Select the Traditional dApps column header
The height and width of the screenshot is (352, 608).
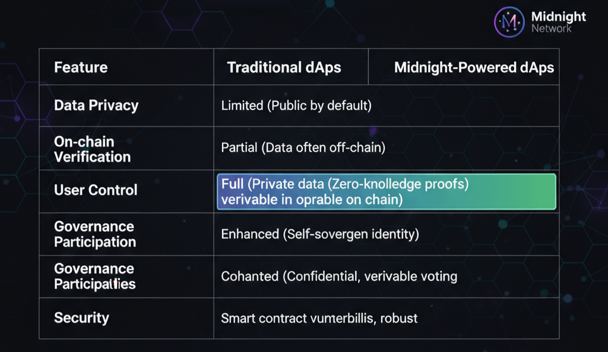point(284,67)
